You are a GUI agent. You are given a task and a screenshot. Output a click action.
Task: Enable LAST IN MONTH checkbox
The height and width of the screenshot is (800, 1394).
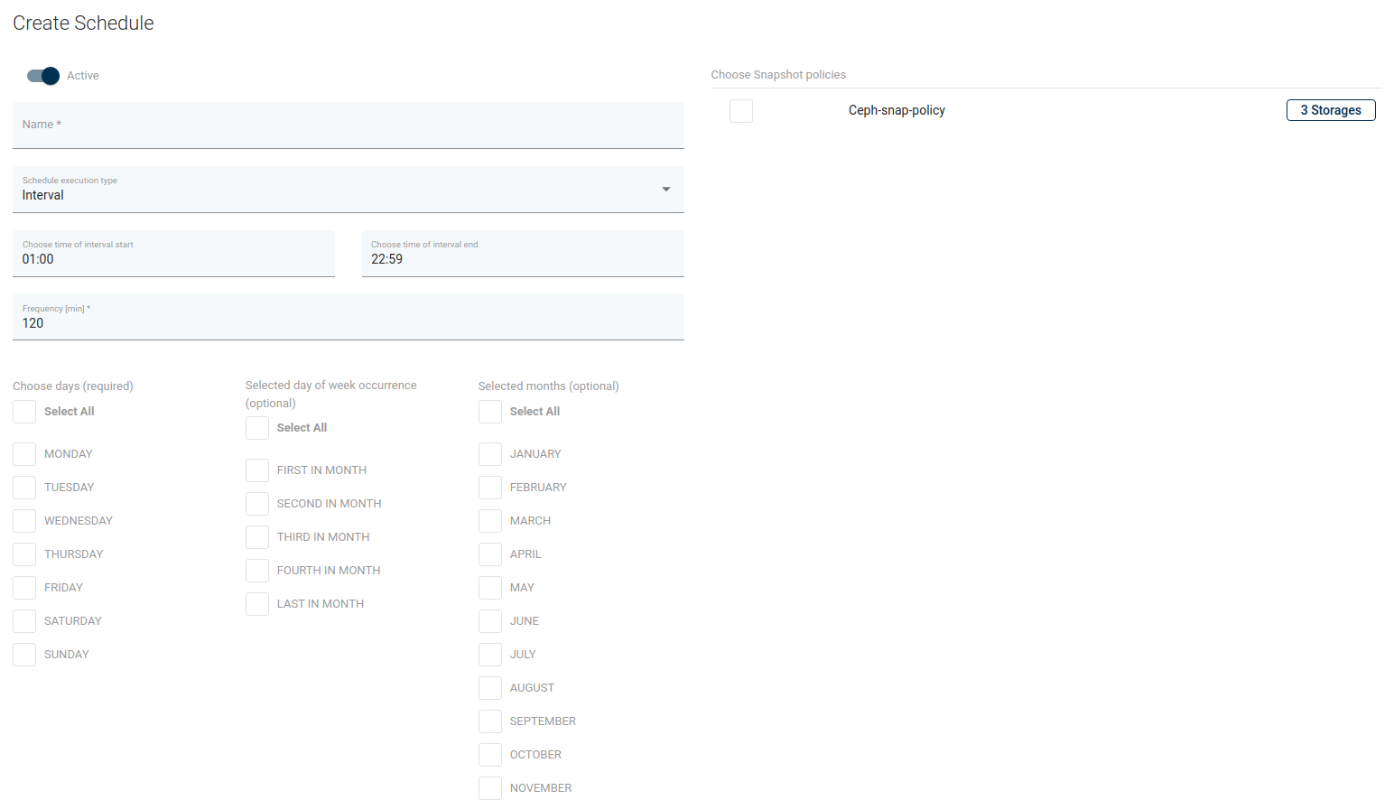pyautogui.click(x=257, y=604)
